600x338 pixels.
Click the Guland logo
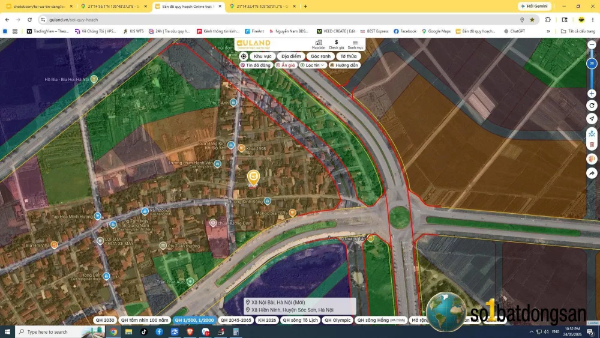tap(253, 44)
